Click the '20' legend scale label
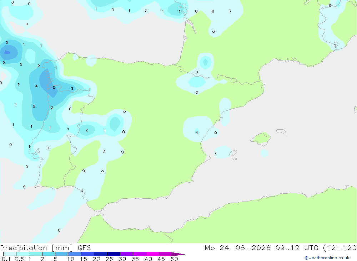This screenshot has width=357, height=261. (x=96, y=259)
